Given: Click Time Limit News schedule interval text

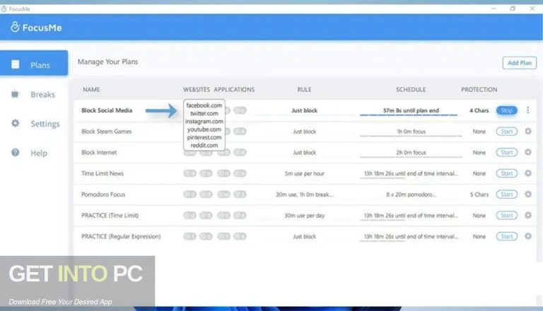Looking at the screenshot, I should pos(411,173).
